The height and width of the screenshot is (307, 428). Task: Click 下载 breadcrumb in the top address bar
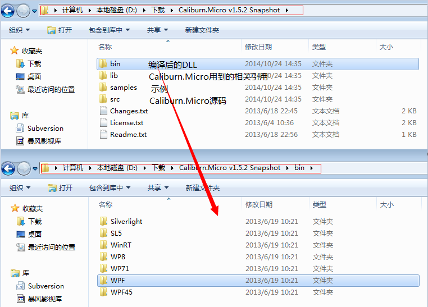158,10
